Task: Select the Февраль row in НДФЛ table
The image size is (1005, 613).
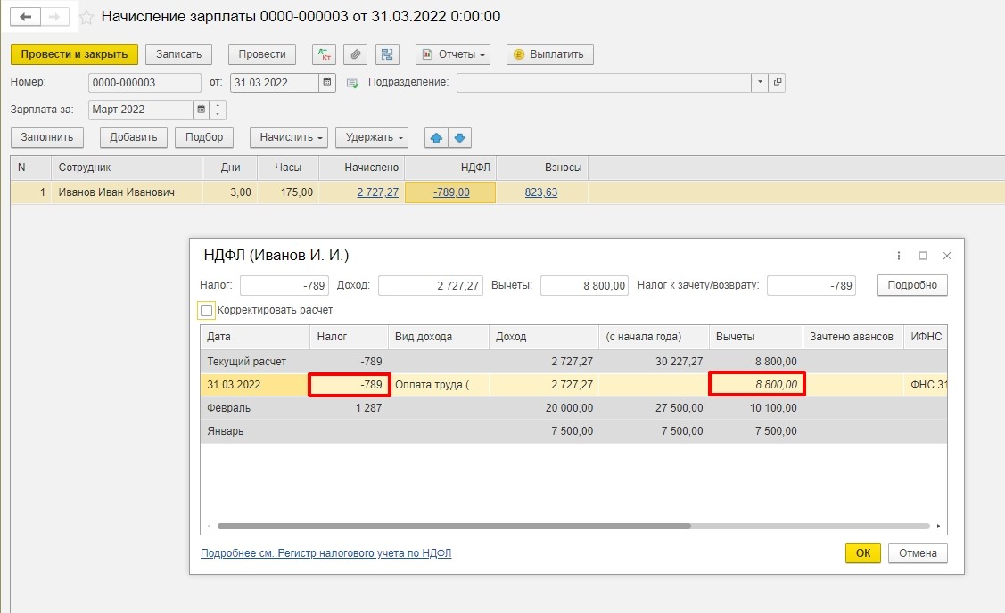Action: 573,408
